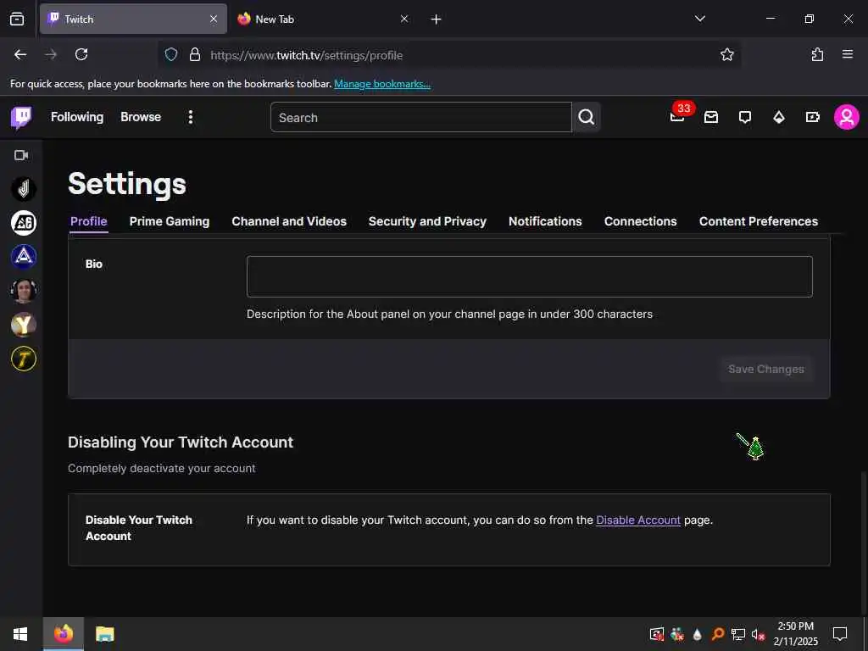The image size is (868, 651).
Task: Click the browser address bar URL
Action: (x=306, y=55)
